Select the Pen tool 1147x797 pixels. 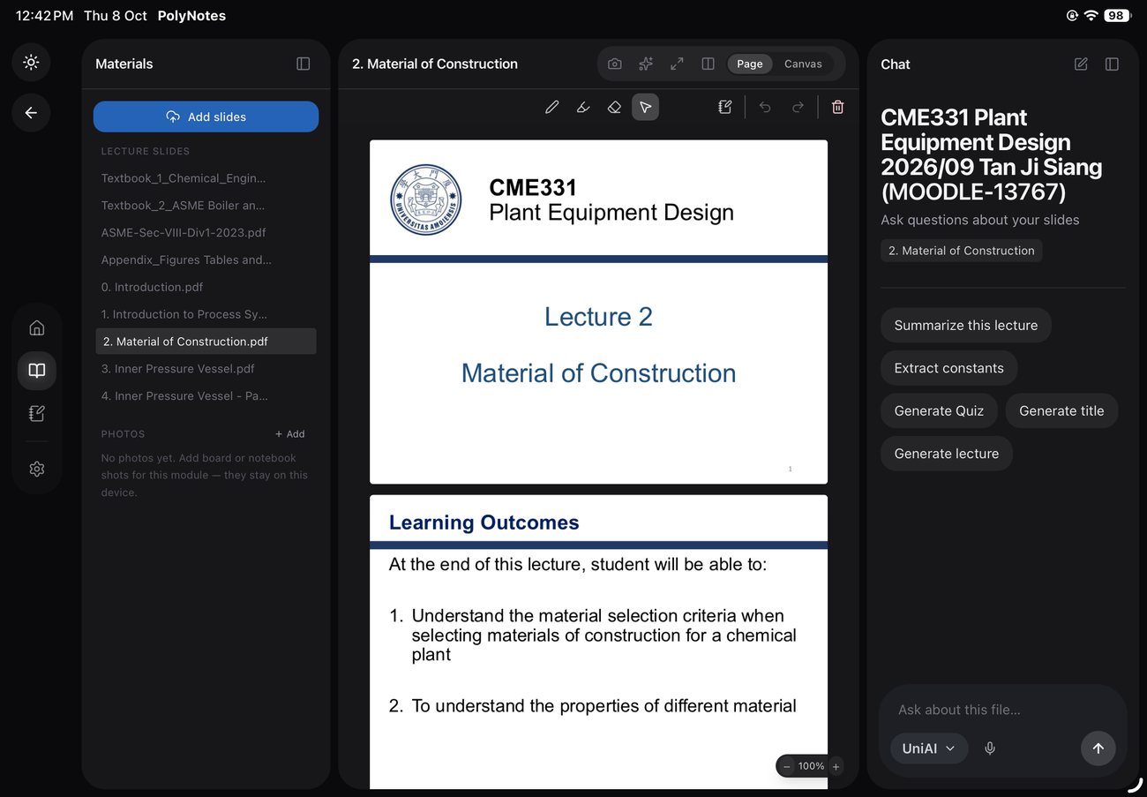tap(551, 107)
